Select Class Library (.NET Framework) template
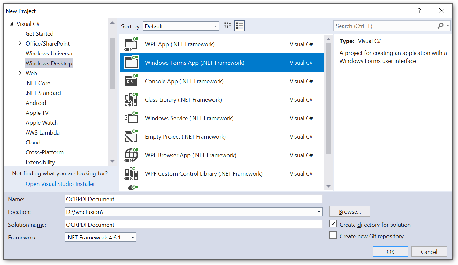The height and width of the screenshot is (265, 458). [222, 99]
